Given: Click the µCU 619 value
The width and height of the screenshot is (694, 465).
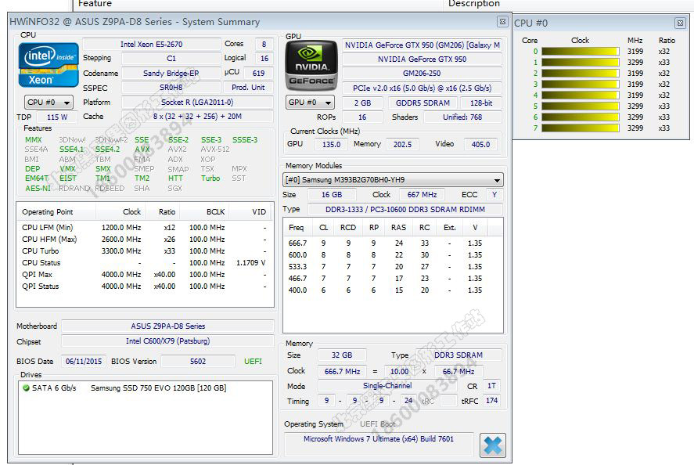Looking at the screenshot, I should click(x=258, y=73).
